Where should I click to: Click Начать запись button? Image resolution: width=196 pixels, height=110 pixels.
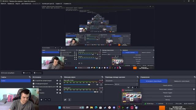[168, 86]
